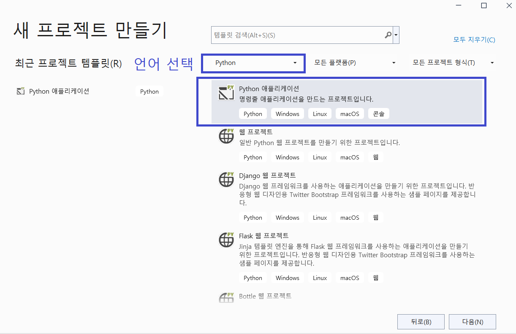The height and width of the screenshot is (334, 516).
Task: Maximize the new project dialog window
Action: (x=484, y=5)
